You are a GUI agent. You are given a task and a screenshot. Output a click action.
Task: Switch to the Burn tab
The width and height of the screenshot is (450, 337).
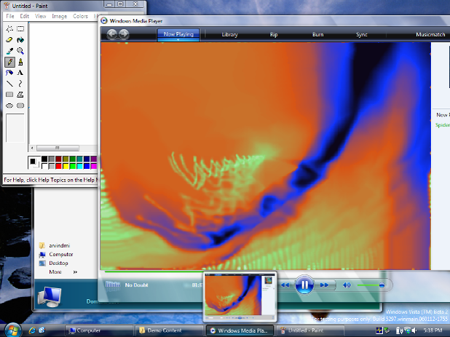pyautogui.click(x=318, y=35)
